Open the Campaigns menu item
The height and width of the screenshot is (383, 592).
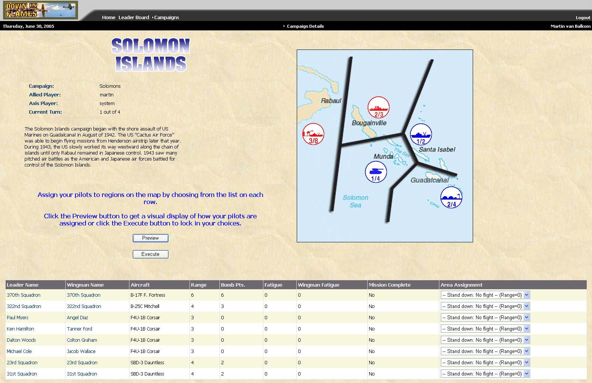[x=167, y=18]
